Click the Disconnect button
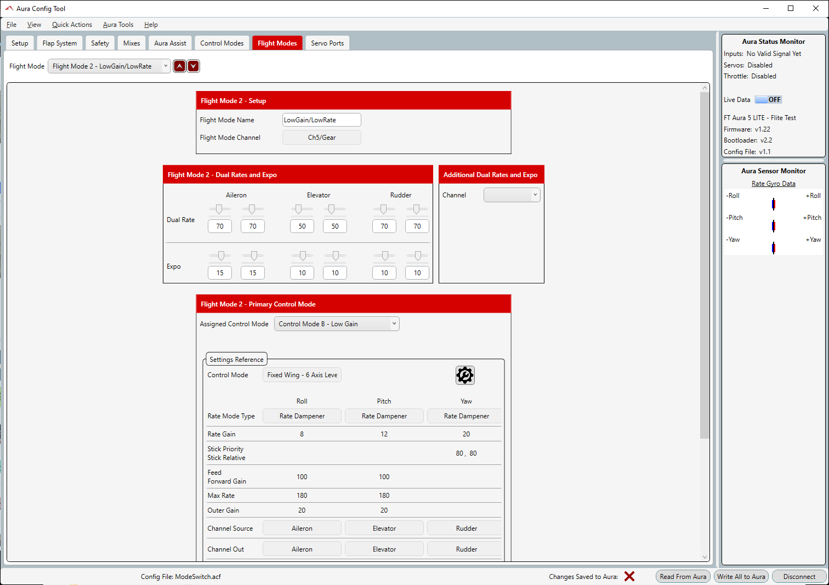Viewport: 829px width, 585px height. [x=799, y=576]
